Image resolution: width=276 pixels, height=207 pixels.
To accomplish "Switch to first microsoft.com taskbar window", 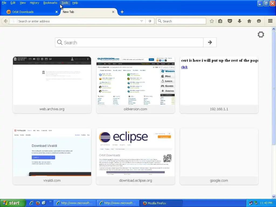I will [x=75, y=203].
